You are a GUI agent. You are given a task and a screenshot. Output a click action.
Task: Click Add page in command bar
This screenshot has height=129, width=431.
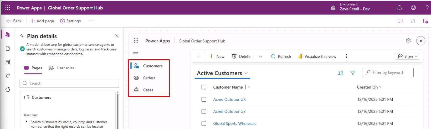42,21
